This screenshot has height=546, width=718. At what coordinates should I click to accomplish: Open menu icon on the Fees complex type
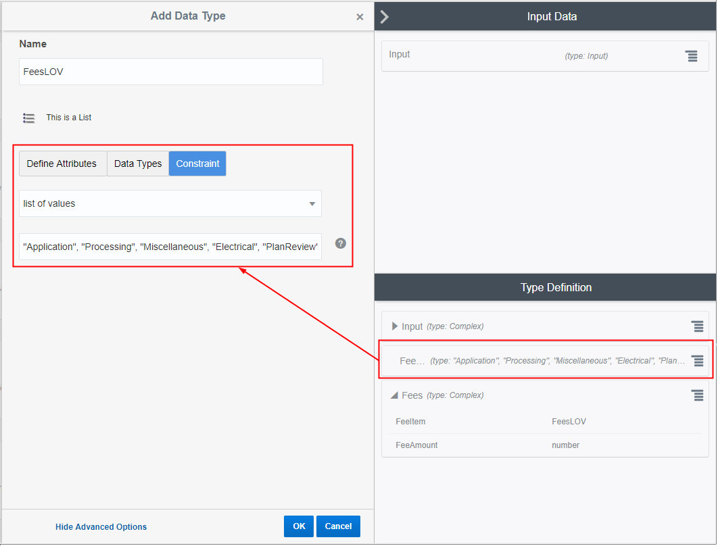(x=698, y=395)
